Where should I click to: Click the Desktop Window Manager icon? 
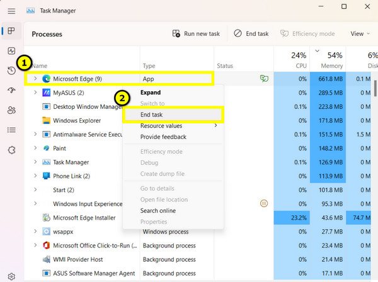click(46, 106)
